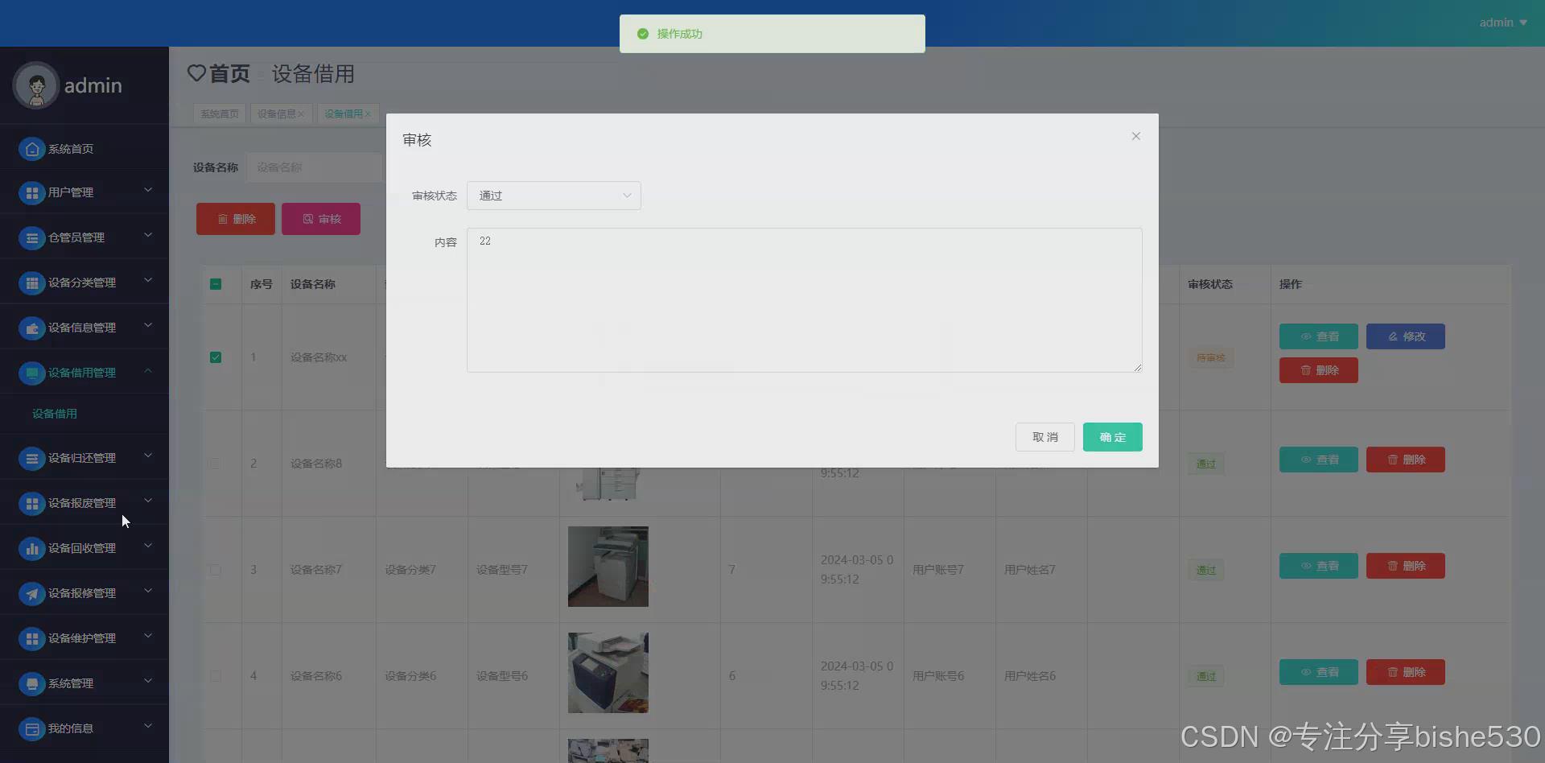Uncheck the checkbox for 设备名称xx row
The image size is (1545, 763).
click(x=215, y=357)
